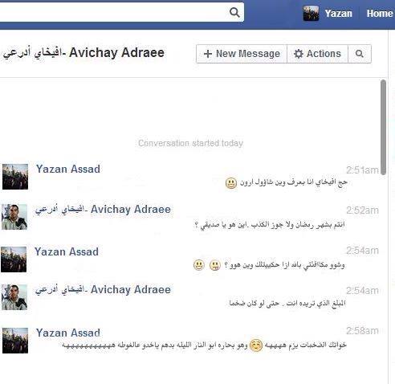Viewport: 395px width, 384px height.
Task: Click smiley emoticon in 2:51am message
Action: pyautogui.click(x=231, y=183)
